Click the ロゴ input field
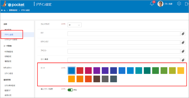Image resolution: width=189 pixels, height=98 pixels. (124, 34)
